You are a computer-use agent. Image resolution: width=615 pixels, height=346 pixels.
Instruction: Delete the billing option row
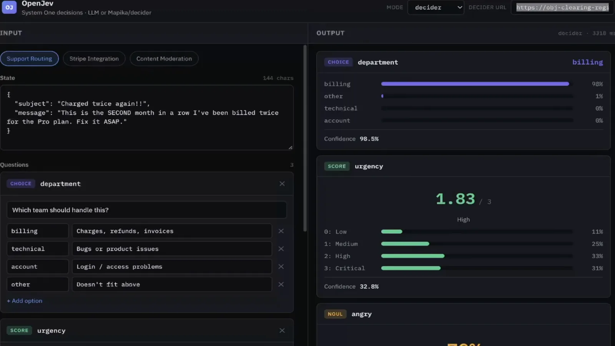click(x=281, y=231)
